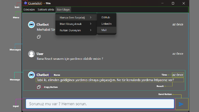The image size is (199, 112).
Task: Focus the Sorunuz mu var input field
Action: (x=100, y=104)
